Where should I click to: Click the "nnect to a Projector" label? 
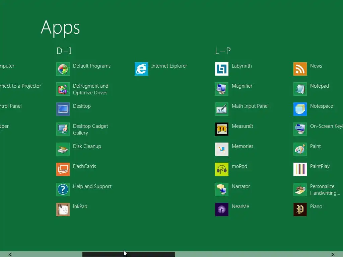pos(20,86)
